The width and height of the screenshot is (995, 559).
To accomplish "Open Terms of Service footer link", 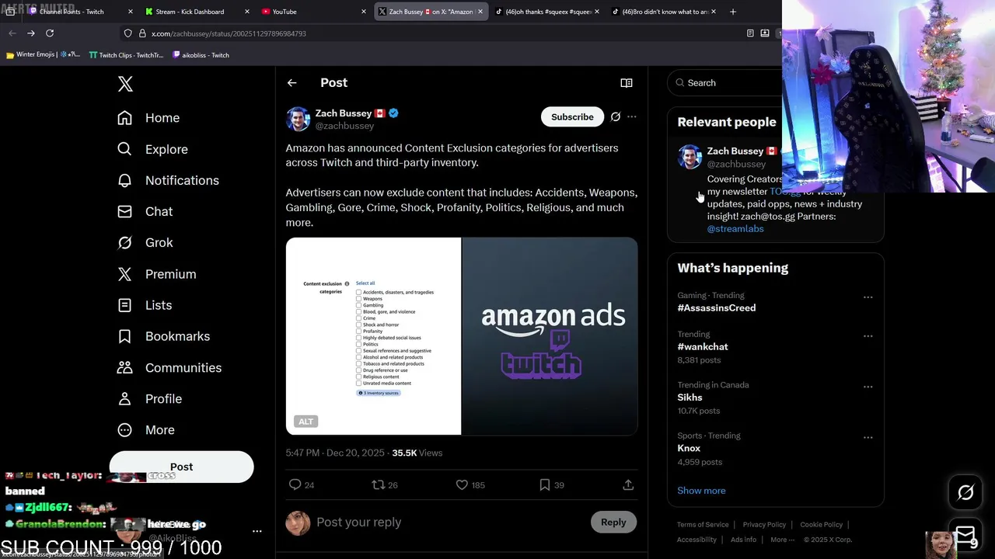I will pyautogui.click(x=703, y=525).
